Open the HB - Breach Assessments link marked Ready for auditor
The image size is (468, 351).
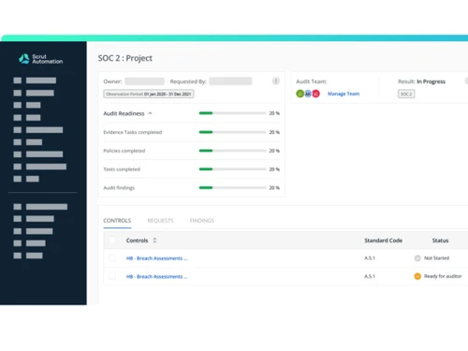156,276
